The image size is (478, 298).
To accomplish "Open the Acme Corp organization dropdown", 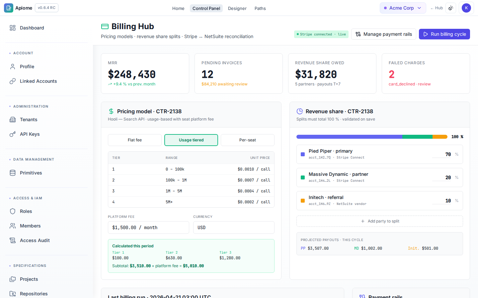I will tap(403, 8).
